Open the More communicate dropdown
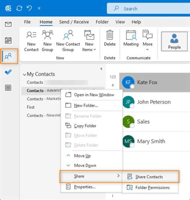Image resolution: width=190 pixels, height=200 pixels. point(148,40)
